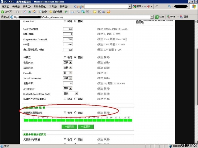Open the Bluetooth Coexistence Mode dropdown
The width and height of the screenshot is (198, 148).
(70, 93)
